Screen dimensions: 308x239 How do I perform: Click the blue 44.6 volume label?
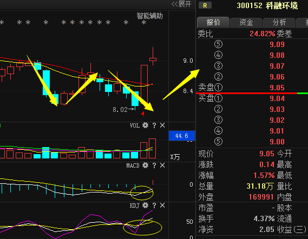182,136
